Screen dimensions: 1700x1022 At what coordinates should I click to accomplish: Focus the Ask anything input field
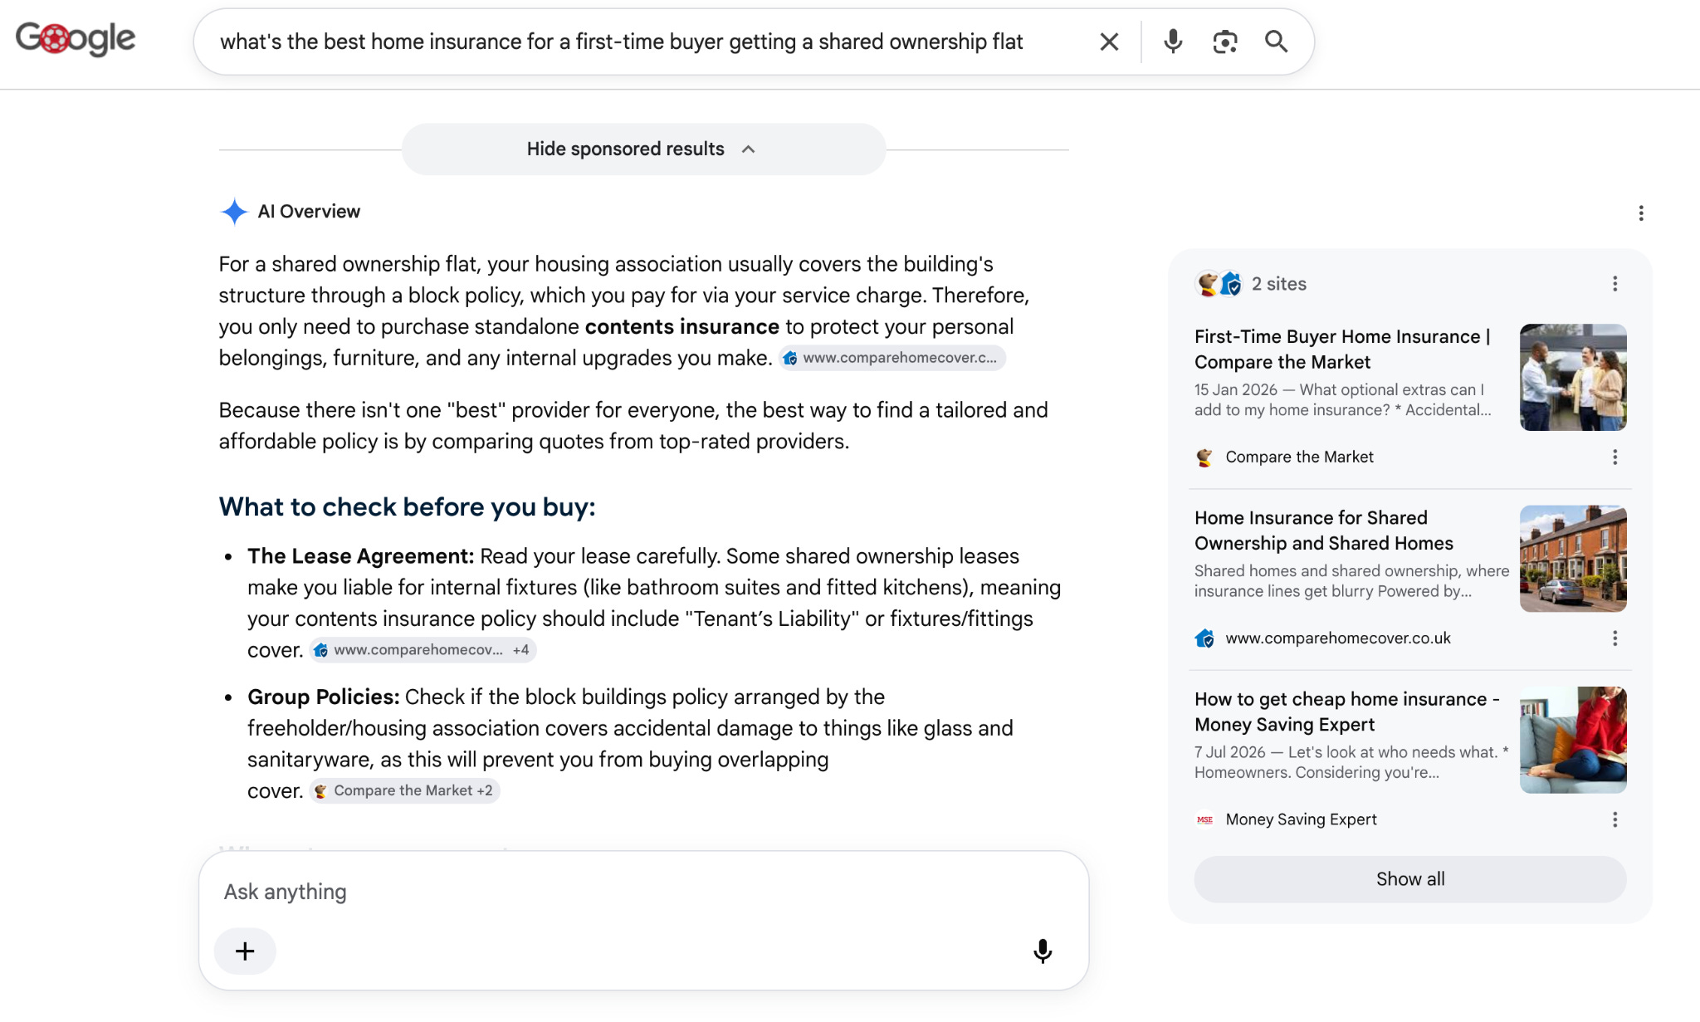point(643,892)
